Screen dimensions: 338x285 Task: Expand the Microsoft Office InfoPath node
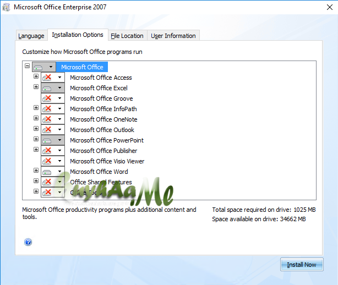(x=36, y=107)
